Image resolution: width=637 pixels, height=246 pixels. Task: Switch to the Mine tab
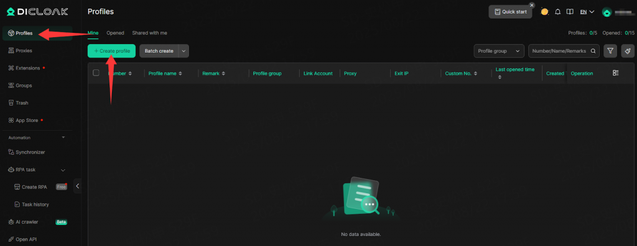coord(93,33)
